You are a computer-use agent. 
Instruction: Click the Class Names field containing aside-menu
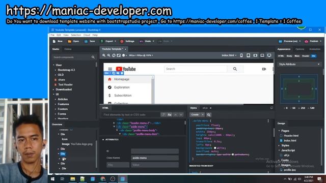pyautogui.click(x=155, y=158)
